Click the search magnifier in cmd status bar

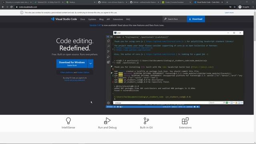pyautogui.click(x=224, y=103)
